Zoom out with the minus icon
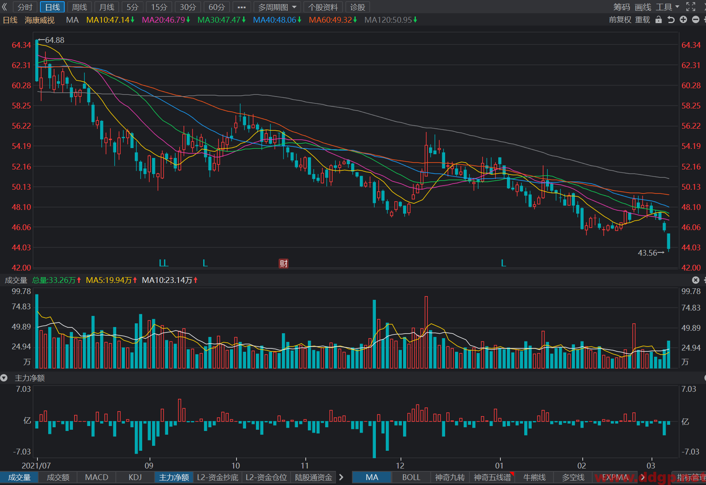 point(696,19)
